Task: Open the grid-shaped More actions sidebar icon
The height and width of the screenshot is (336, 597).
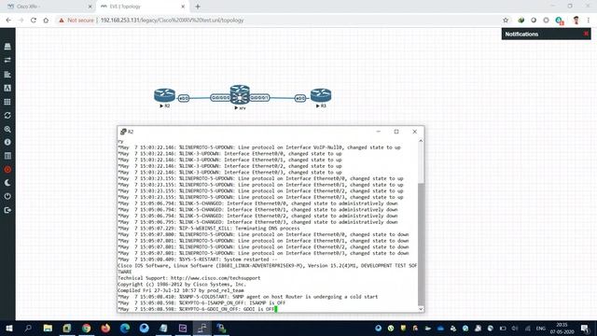Action: [x=7, y=102]
